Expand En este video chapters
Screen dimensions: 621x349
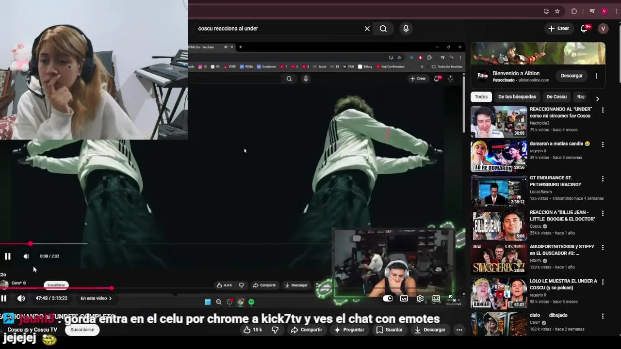click(96, 299)
